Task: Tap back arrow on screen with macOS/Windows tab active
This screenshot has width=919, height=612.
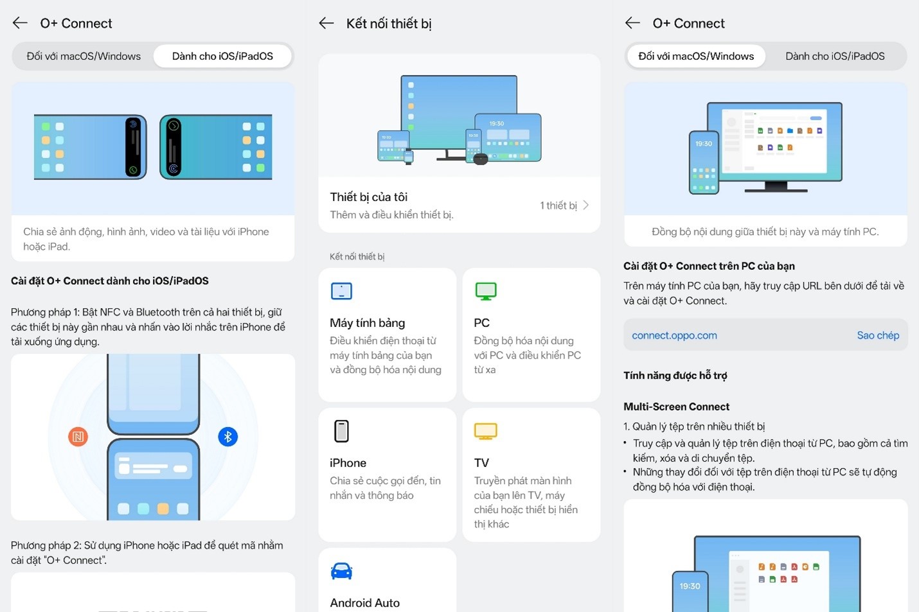Action: 632,24
